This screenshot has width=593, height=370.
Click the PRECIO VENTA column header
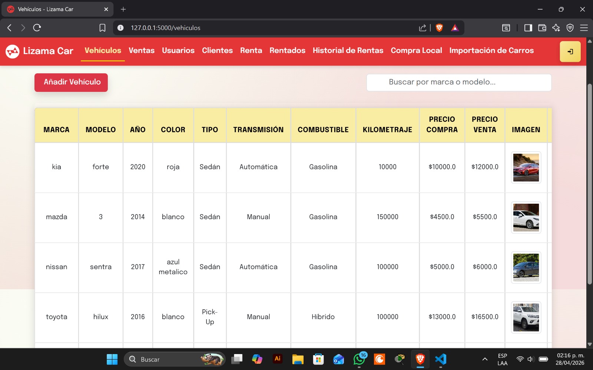(x=485, y=124)
